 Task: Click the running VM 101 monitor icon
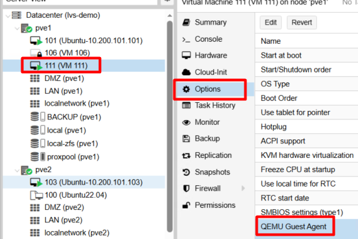(36, 41)
